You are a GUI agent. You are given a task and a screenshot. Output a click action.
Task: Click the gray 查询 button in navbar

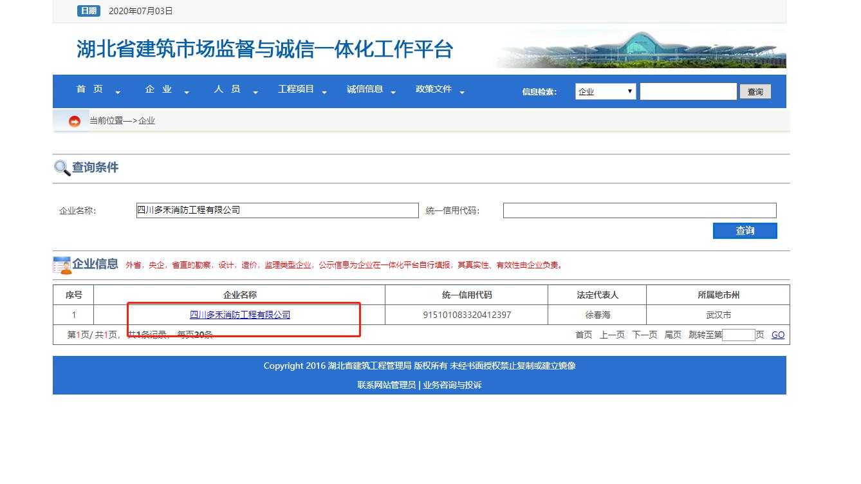755,92
